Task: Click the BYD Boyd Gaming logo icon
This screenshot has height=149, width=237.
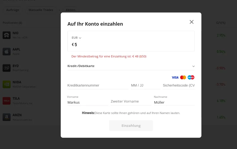Action: pos(6,68)
